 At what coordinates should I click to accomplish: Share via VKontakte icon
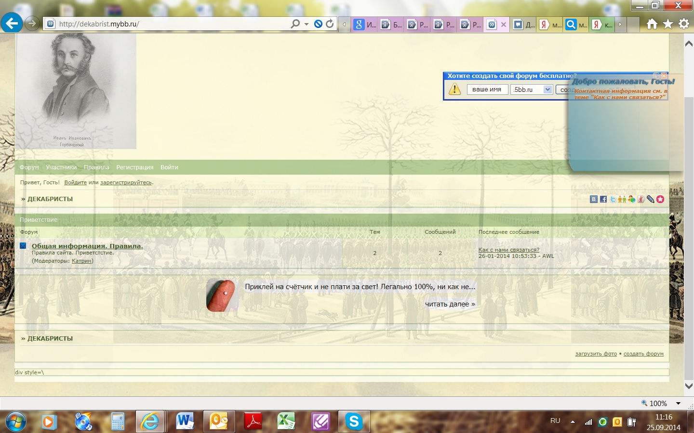tap(594, 199)
